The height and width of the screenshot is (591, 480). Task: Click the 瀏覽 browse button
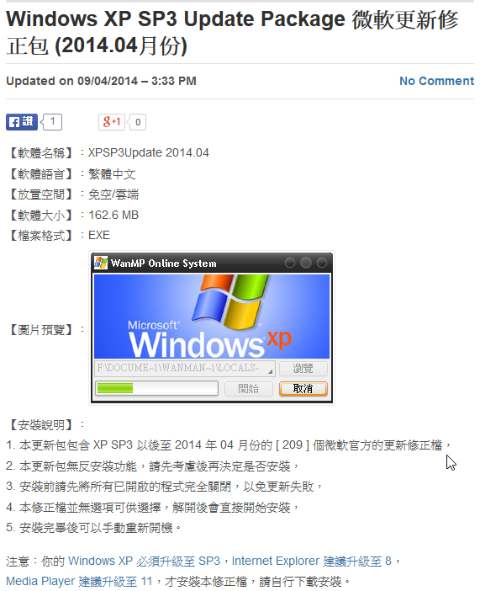click(x=303, y=368)
